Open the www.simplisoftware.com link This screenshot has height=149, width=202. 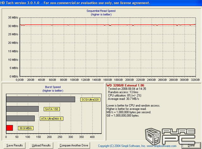(162, 146)
